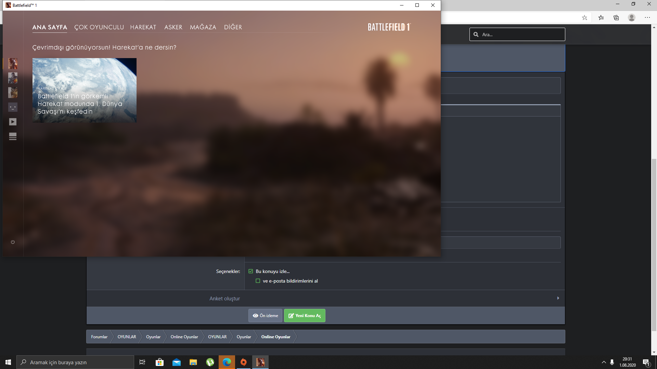657x369 pixels.
Task: Open uTorrent from taskbar
Action: 210,362
